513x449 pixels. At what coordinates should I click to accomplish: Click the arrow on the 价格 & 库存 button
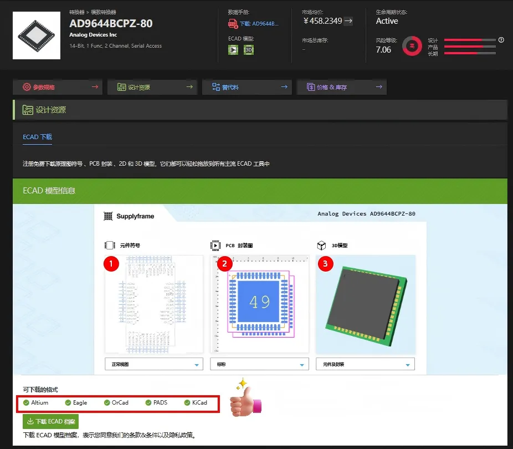pyautogui.click(x=379, y=86)
